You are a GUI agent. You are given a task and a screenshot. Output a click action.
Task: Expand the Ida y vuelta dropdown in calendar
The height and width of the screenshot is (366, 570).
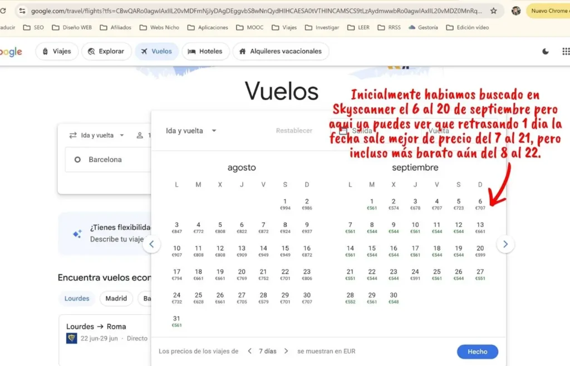click(x=191, y=131)
